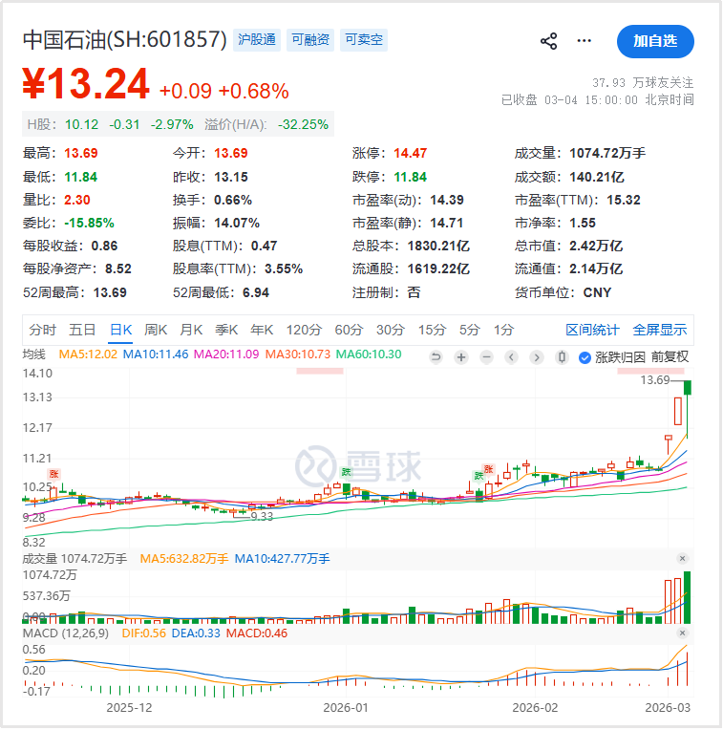Screen dimensions: 723x730
Task: Open the 区间统计 link
Action: (x=592, y=330)
